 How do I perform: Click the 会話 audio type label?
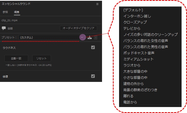click(10, 29)
